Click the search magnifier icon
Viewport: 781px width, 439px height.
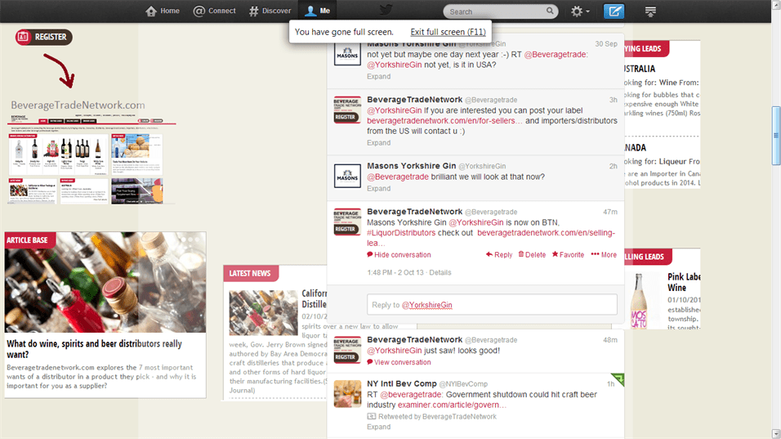[550, 11]
